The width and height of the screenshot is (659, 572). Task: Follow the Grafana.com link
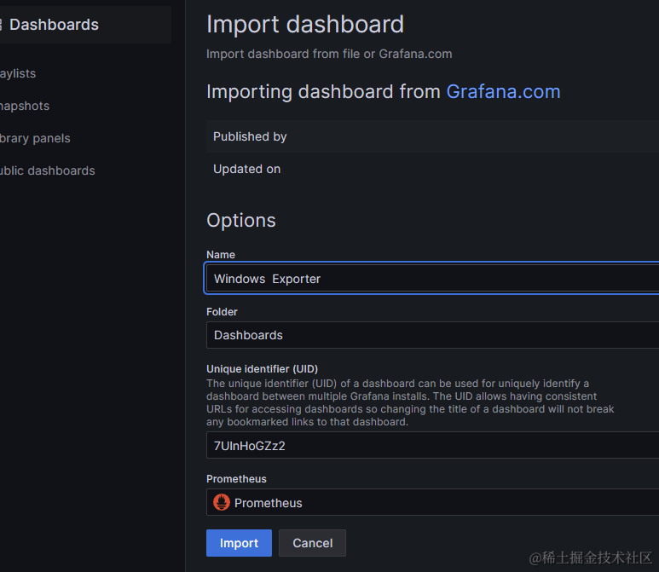503,91
